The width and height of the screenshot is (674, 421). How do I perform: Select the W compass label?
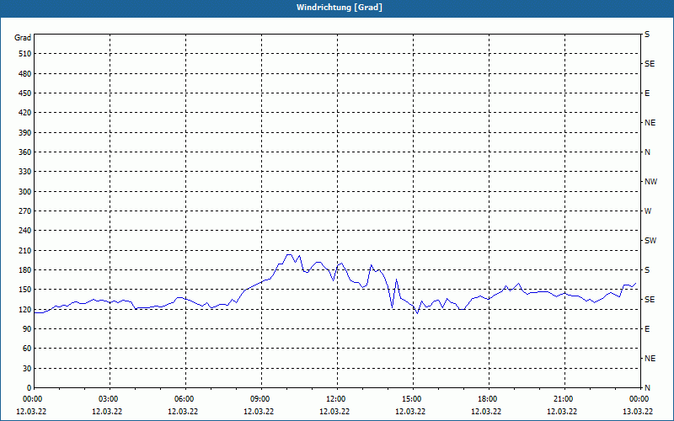coord(648,211)
